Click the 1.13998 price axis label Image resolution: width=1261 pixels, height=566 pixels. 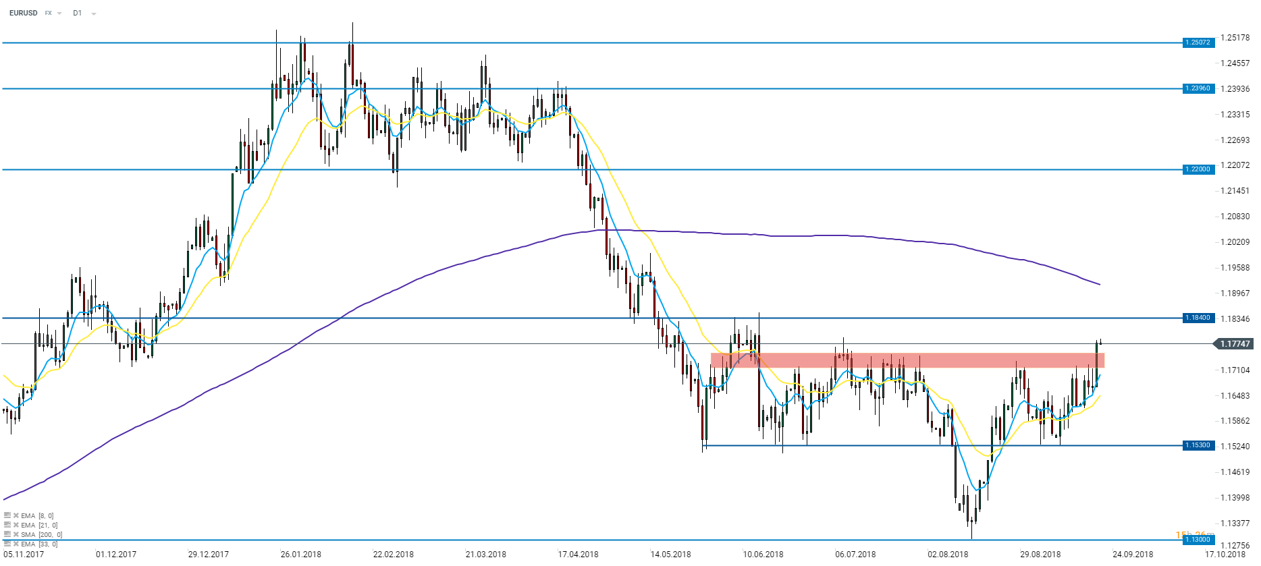click(1235, 498)
